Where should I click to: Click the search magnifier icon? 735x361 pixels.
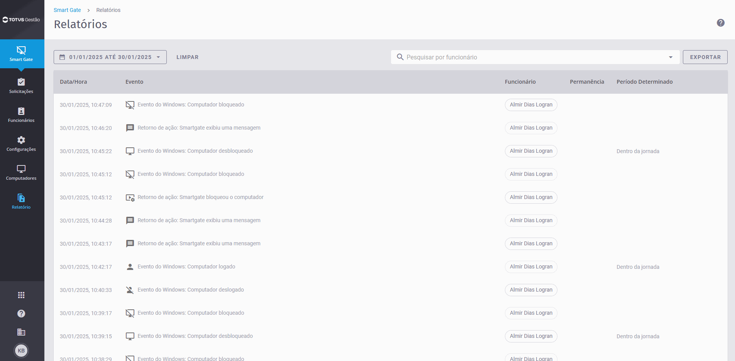tap(400, 57)
